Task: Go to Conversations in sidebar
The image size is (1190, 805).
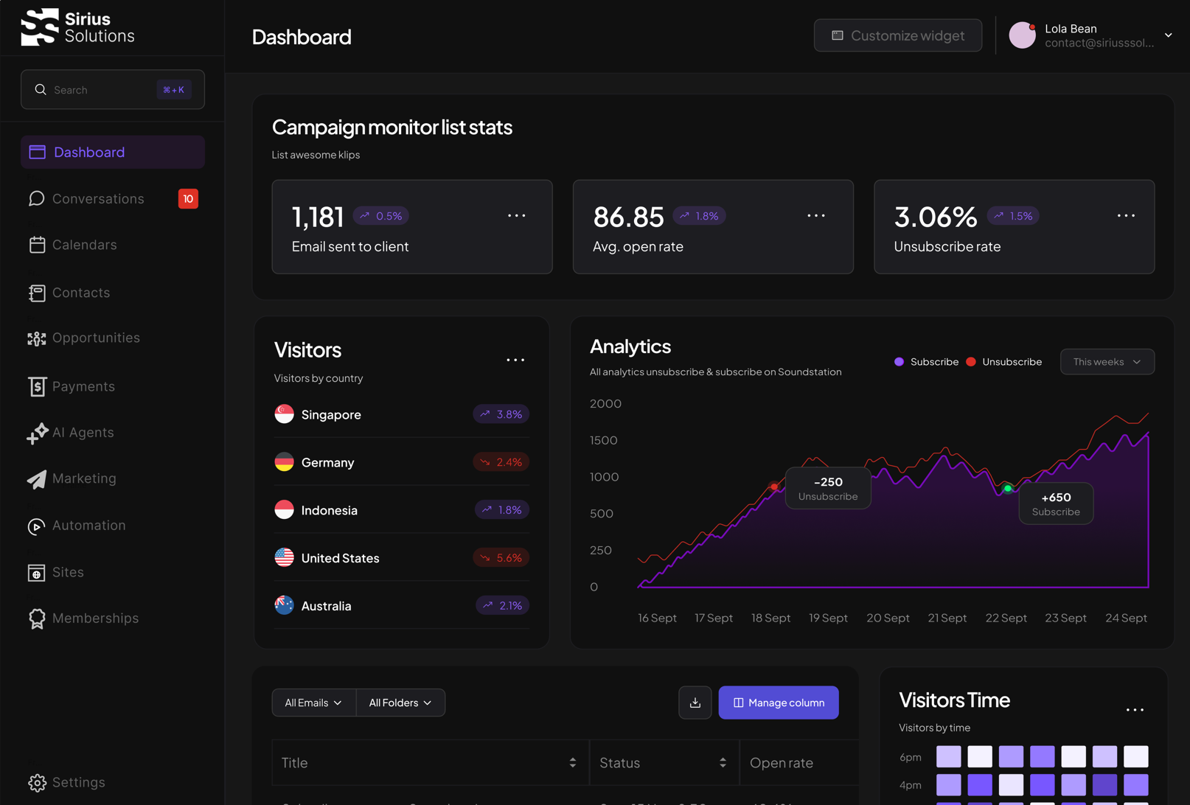Action: click(x=98, y=199)
